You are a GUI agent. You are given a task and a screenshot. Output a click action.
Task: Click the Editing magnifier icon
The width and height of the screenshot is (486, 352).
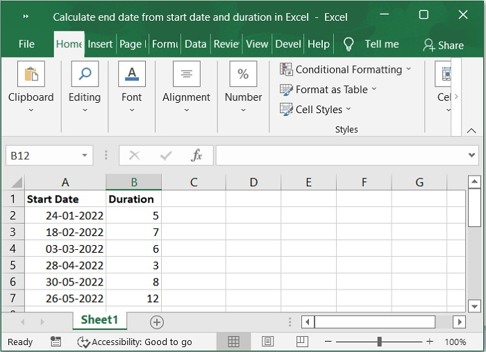click(x=85, y=74)
